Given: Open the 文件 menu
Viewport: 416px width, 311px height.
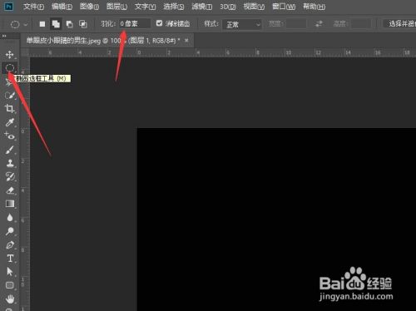Looking at the screenshot, I should (33, 7).
